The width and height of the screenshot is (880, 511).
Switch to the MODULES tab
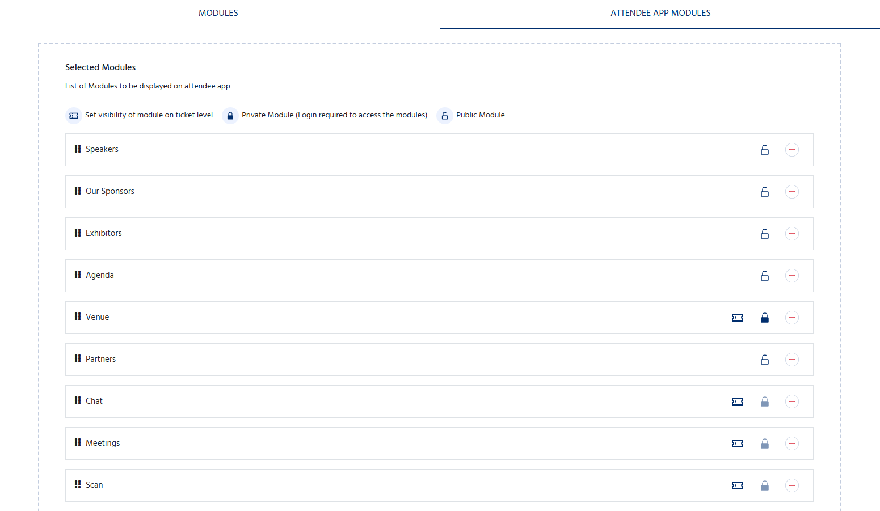[218, 13]
